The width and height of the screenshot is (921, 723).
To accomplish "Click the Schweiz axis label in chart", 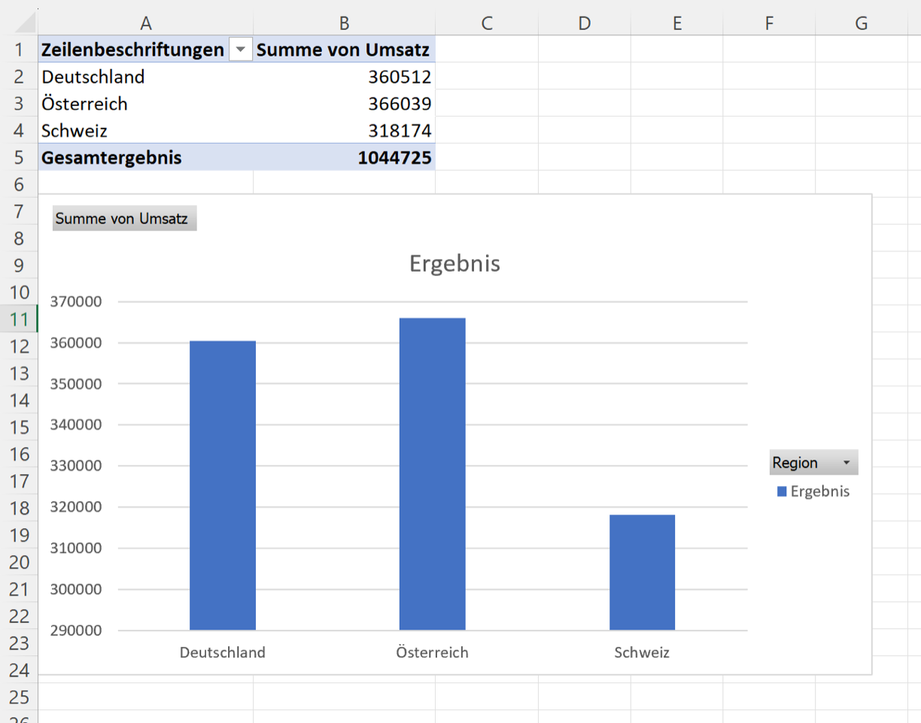I will click(x=642, y=652).
